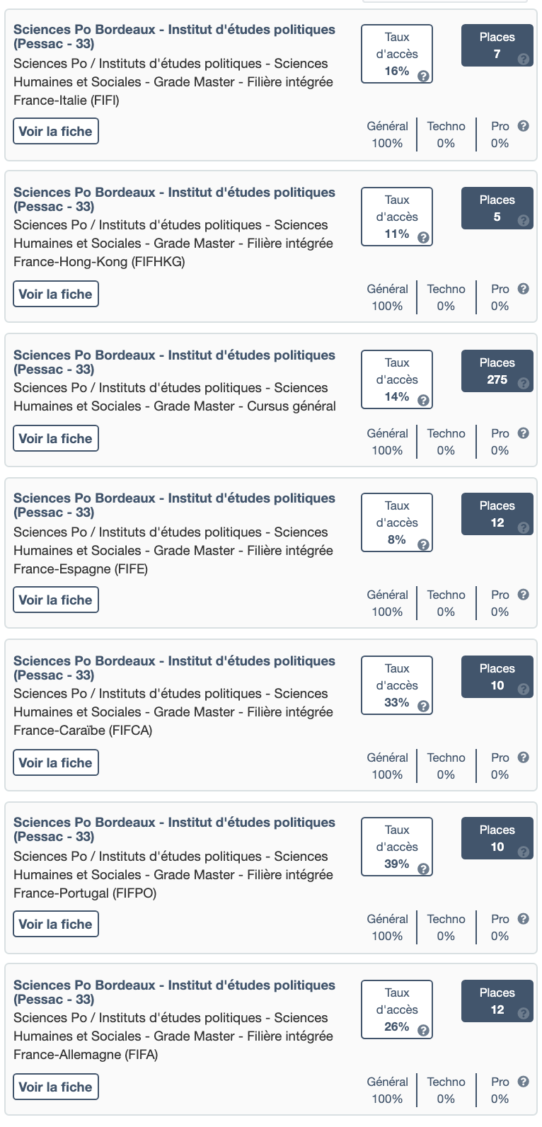Click help icon beside 39% access rate
This screenshot has height=1127, width=542.
[423, 869]
